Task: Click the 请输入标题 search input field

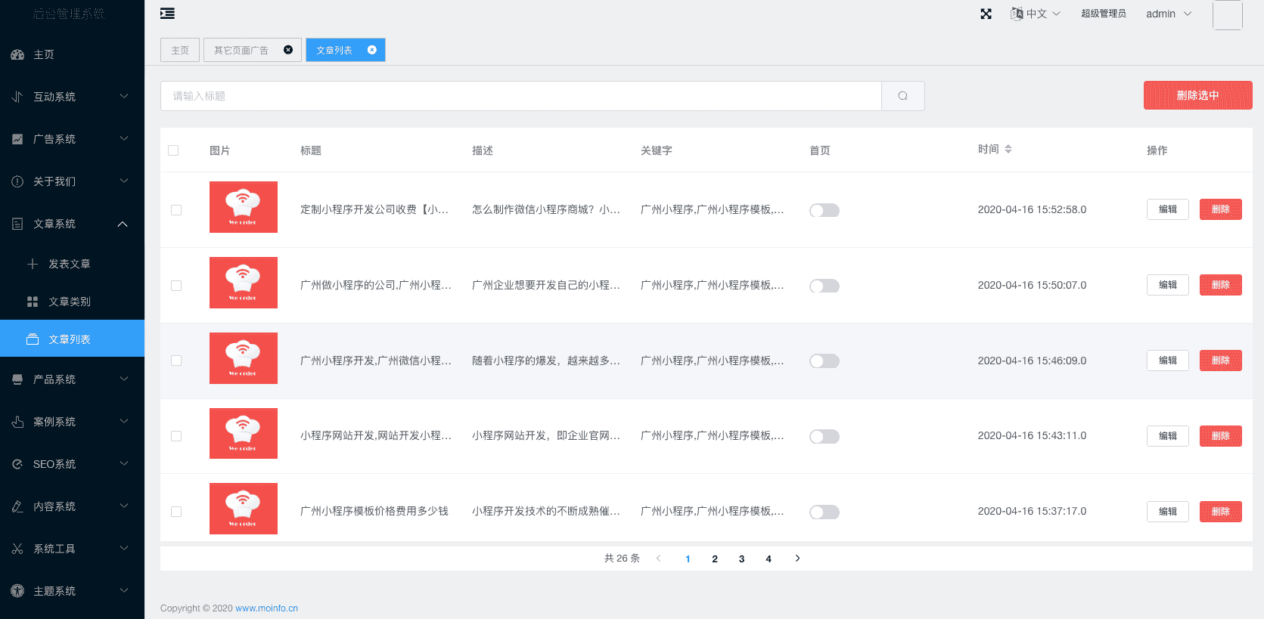Action: 520,96
